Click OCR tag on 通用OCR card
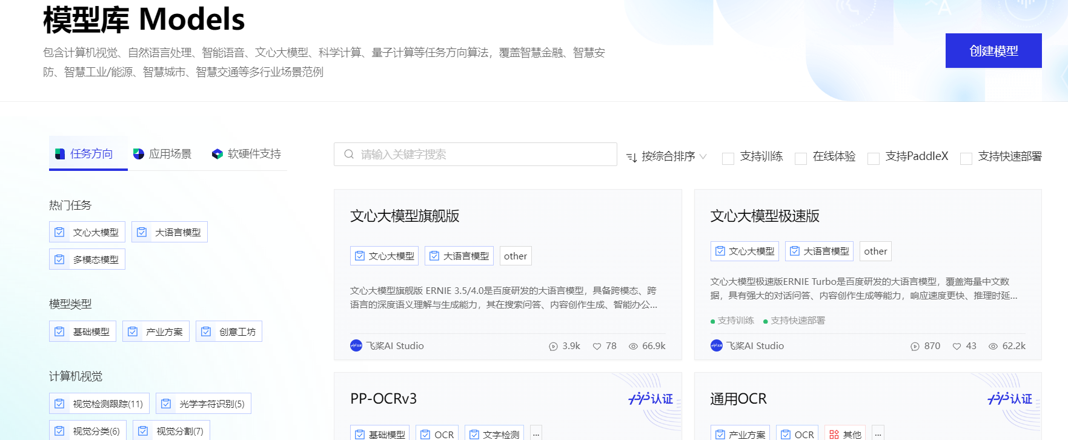The width and height of the screenshot is (1068, 440). pos(797,434)
